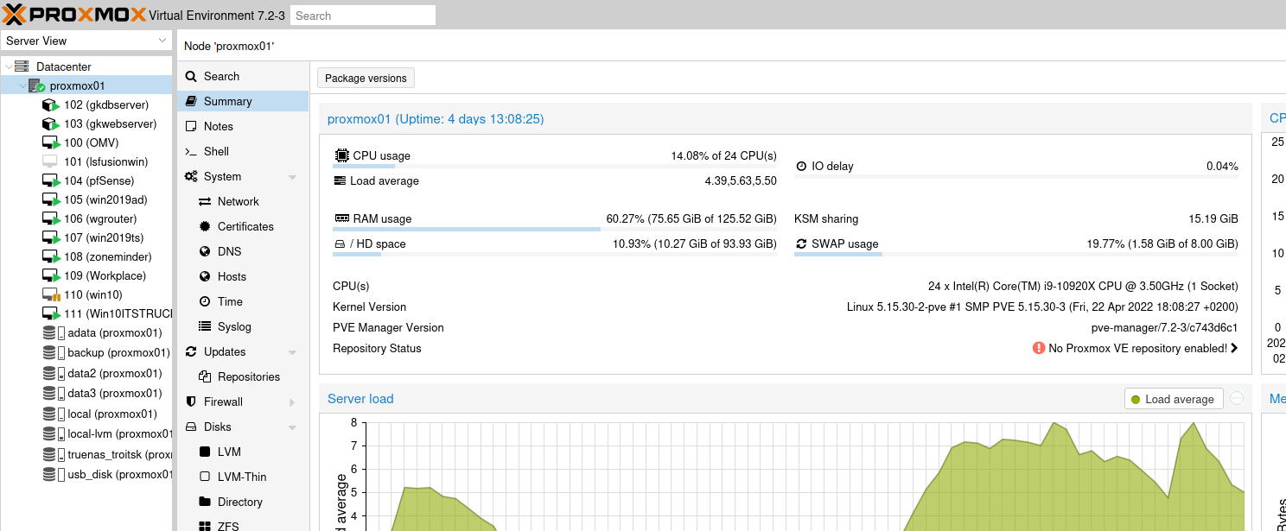Select 107 (win2019ts) in the tree
Screen dimensions: 1286x531
pyautogui.click(x=86, y=237)
